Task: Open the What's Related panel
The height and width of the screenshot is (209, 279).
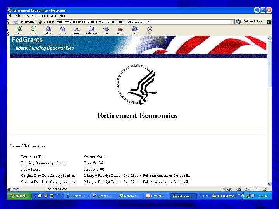Action: (x=250, y=22)
